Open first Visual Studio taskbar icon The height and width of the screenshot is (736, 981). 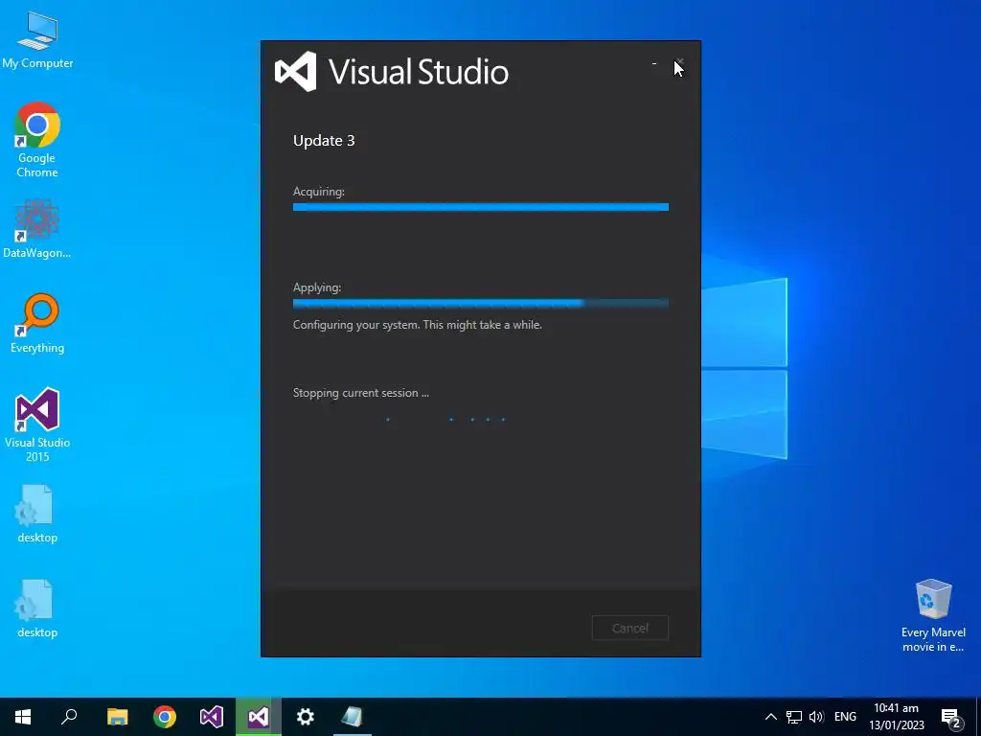point(212,717)
